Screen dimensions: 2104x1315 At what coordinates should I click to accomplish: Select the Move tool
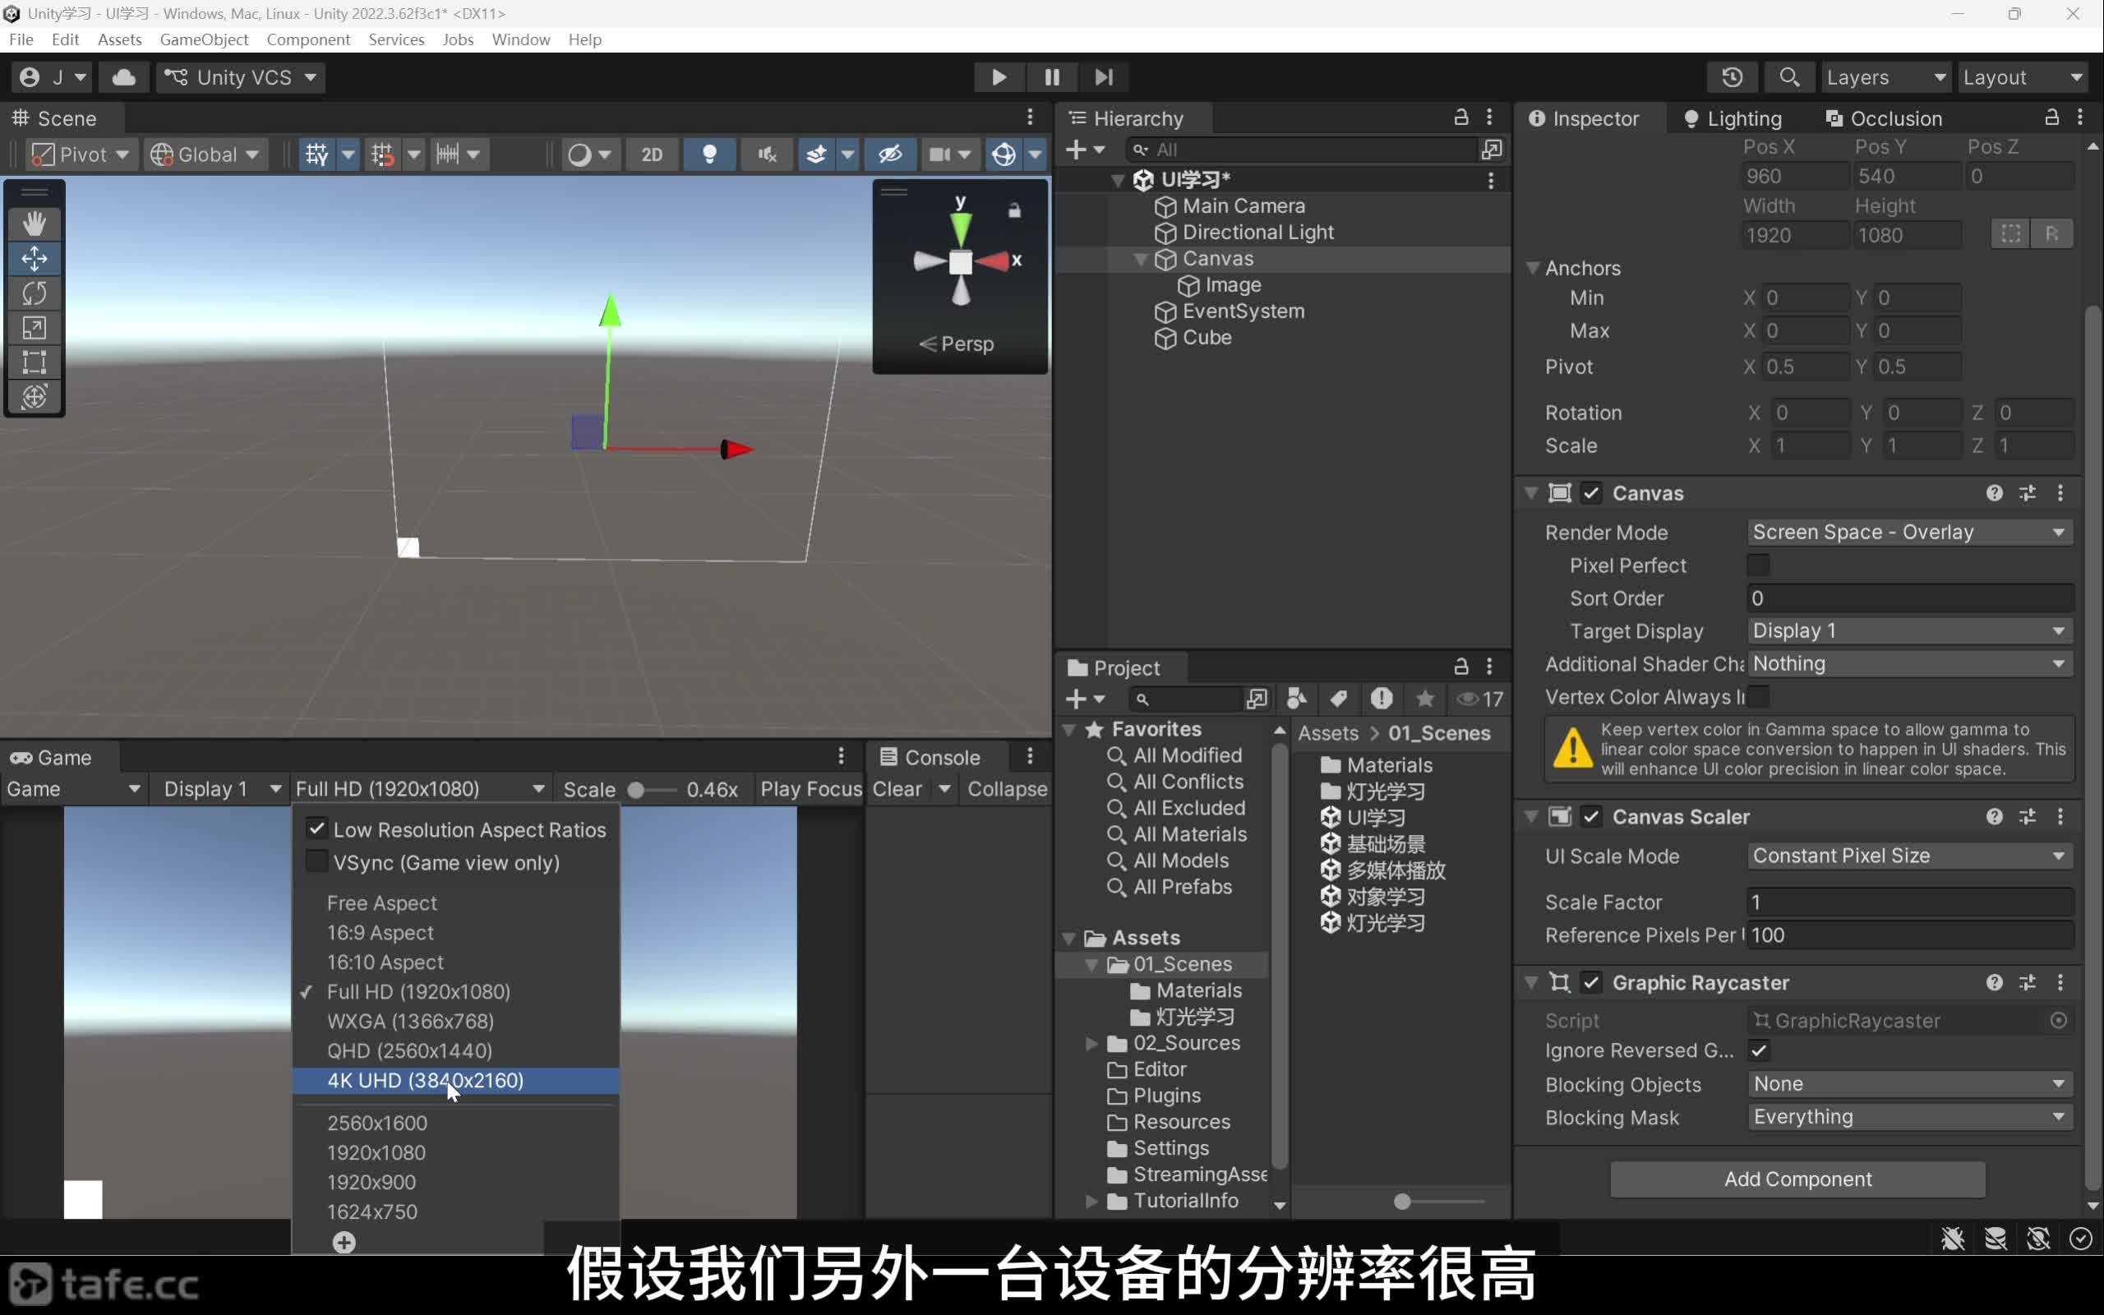tap(34, 258)
